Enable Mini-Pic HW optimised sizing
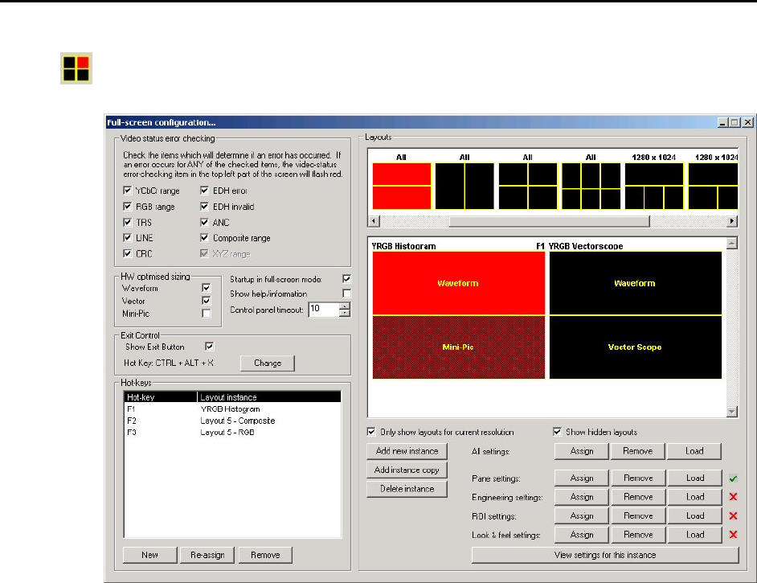This screenshot has height=583, width=757. [x=207, y=313]
